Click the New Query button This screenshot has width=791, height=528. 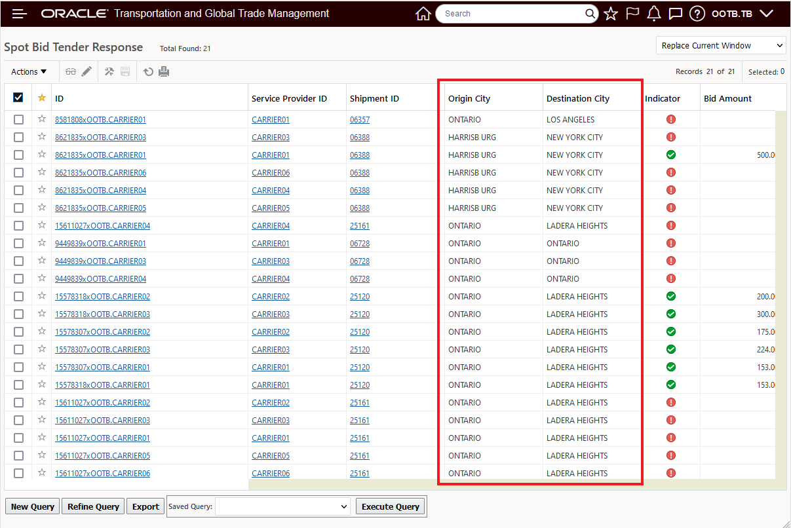point(33,506)
